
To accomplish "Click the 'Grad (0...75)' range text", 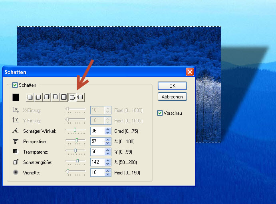I will pyautogui.click(x=126, y=131).
